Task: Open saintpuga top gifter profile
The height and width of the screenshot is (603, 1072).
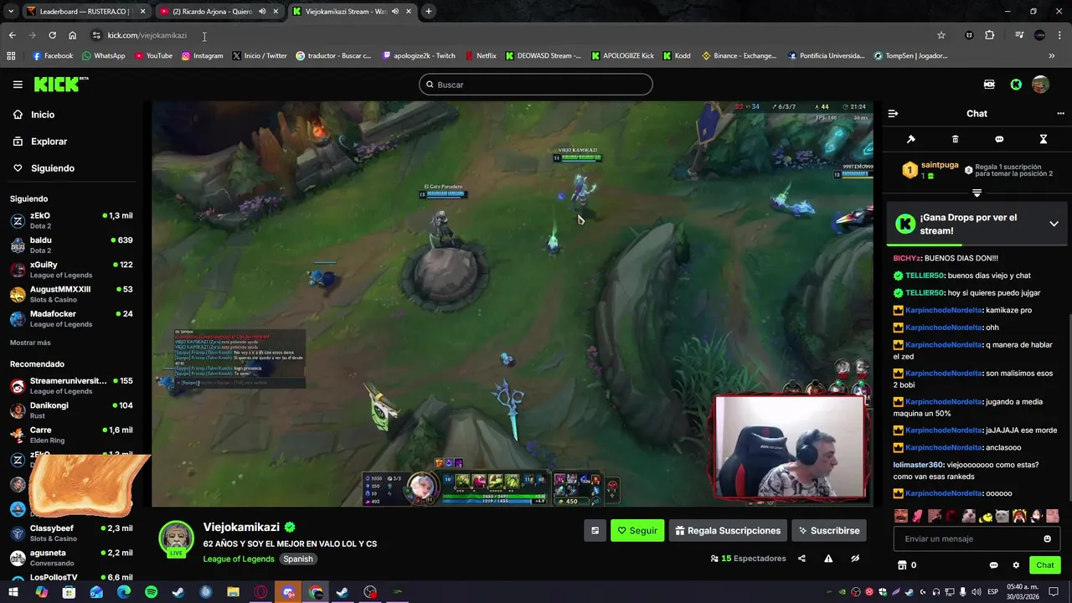Action: pyautogui.click(x=939, y=165)
